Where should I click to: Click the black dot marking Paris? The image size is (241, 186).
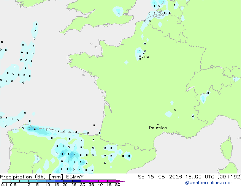click(144, 53)
